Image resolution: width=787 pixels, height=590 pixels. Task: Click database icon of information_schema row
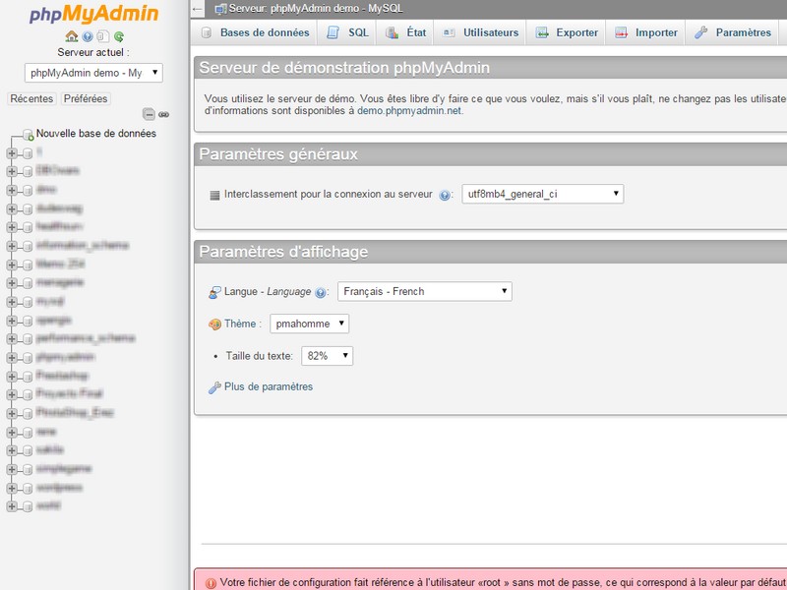(x=28, y=247)
